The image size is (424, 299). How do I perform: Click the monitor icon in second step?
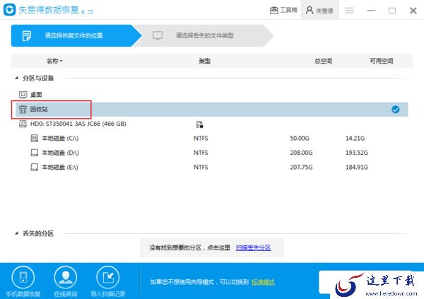pos(158,35)
